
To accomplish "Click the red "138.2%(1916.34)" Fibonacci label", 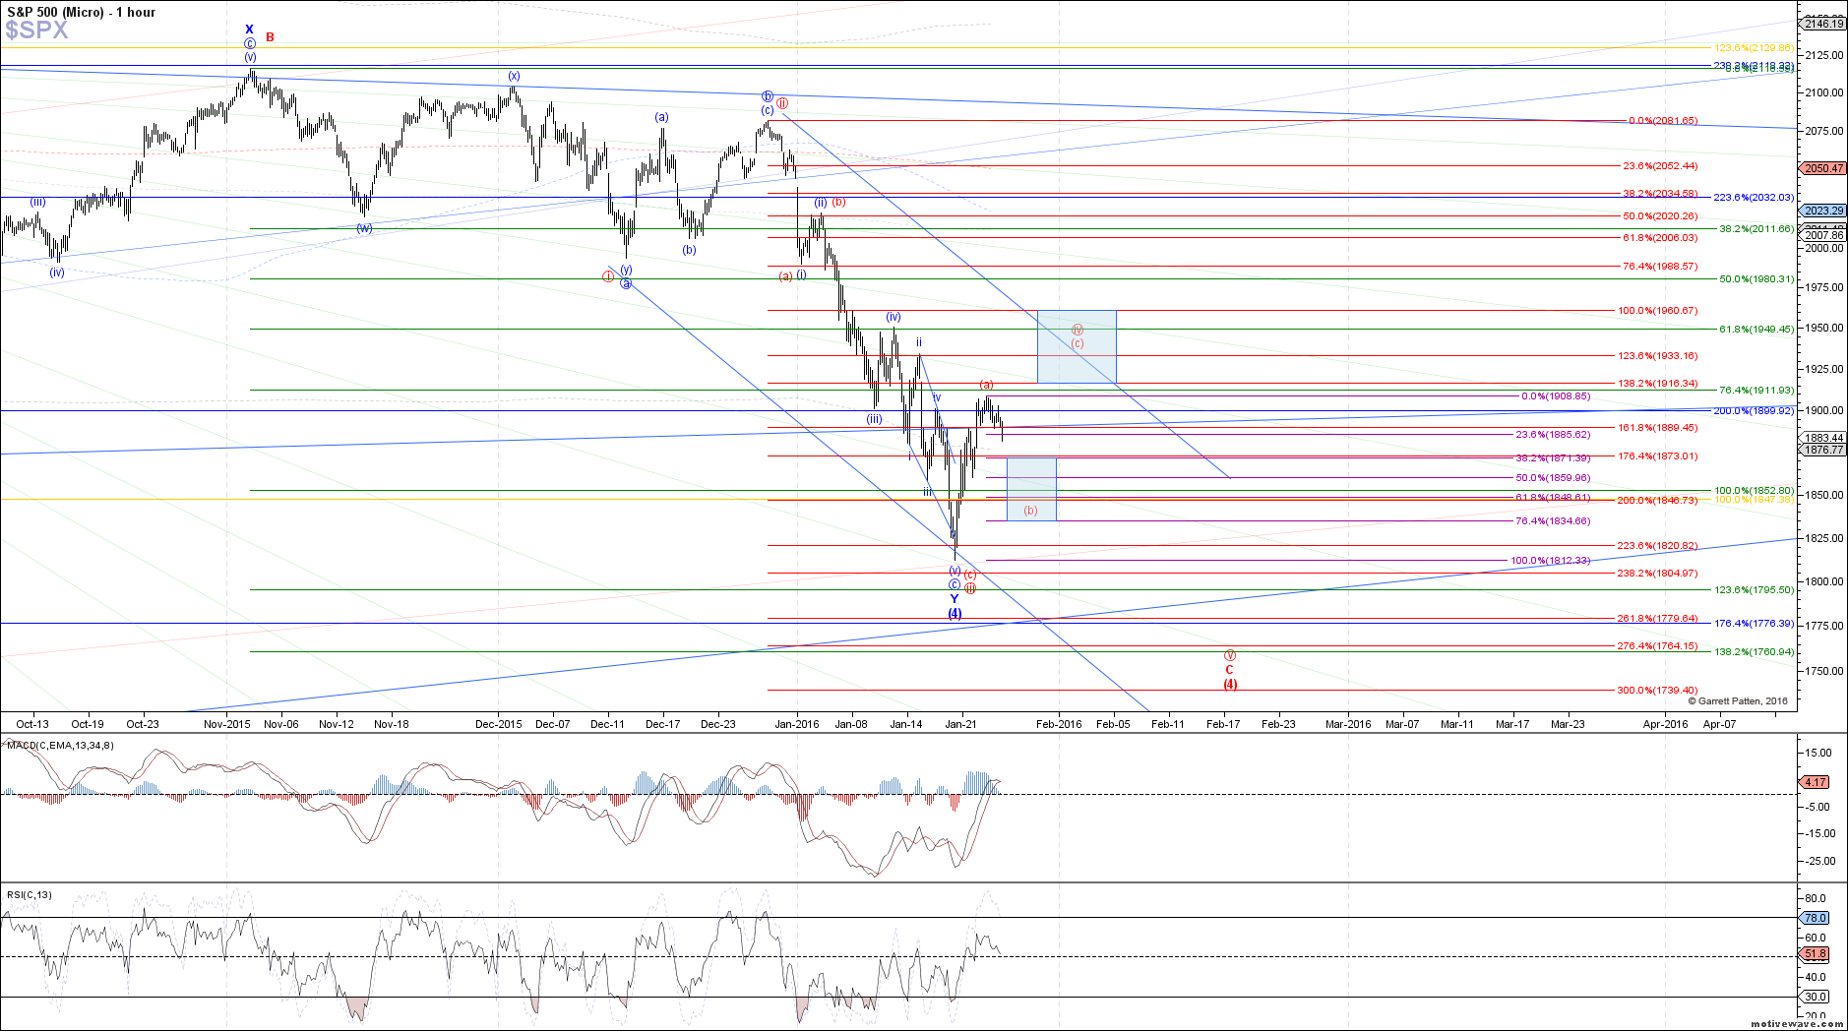I will pyautogui.click(x=1657, y=384).
